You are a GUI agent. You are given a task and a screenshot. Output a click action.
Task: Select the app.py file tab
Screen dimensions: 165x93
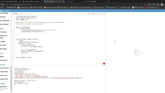(15, 14)
